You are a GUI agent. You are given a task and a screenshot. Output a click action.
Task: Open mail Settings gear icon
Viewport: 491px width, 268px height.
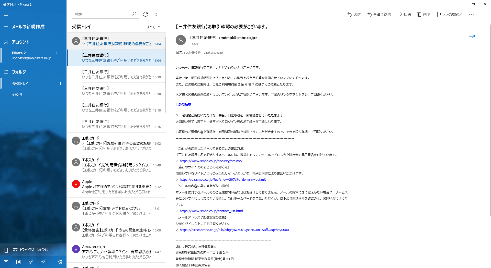(60, 262)
